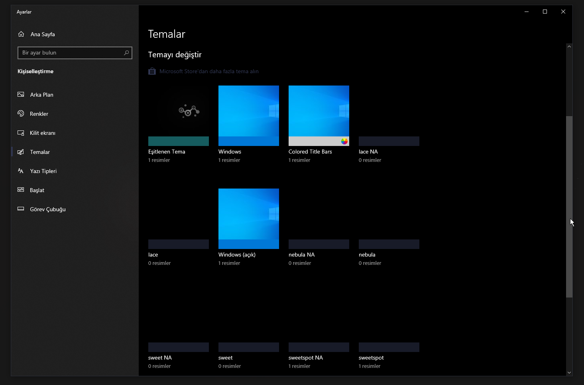Maximize the Ayarlar window
Image resolution: width=584 pixels, height=385 pixels.
click(545, 12)
